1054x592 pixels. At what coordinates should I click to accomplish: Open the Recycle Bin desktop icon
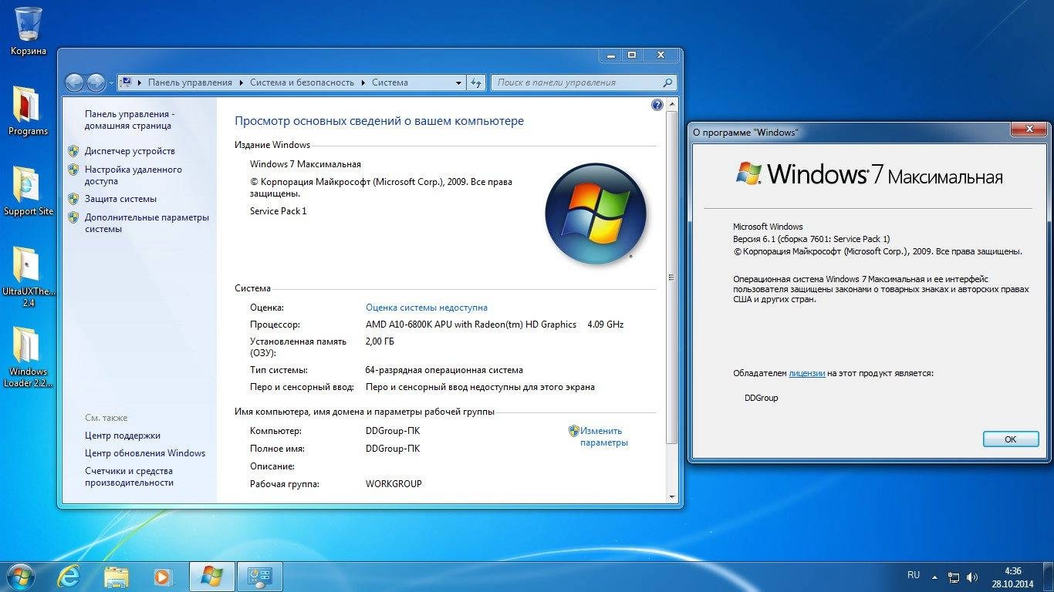[x=29, y=31]
